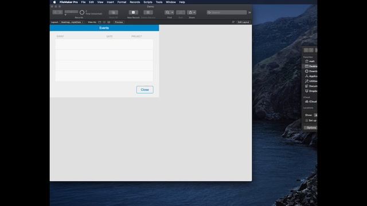Screen dimensions: 367x206
Task: Expand the toolbar overflow chevron
Action: [x=249, y=13]
